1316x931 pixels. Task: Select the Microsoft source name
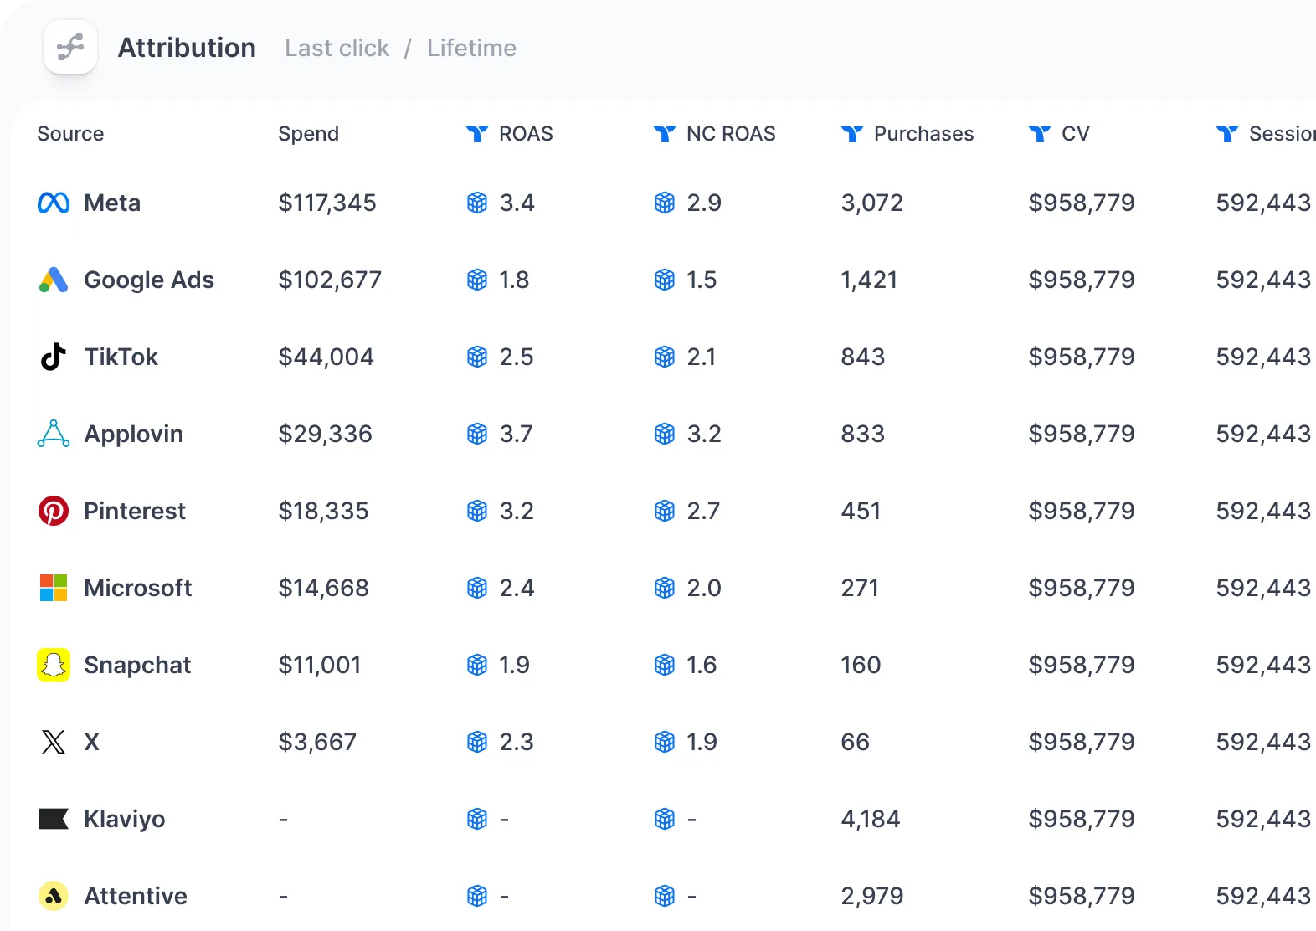[x=138, y=588]
